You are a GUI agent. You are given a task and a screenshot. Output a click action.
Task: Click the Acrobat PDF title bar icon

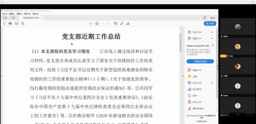tap(2, 11)
